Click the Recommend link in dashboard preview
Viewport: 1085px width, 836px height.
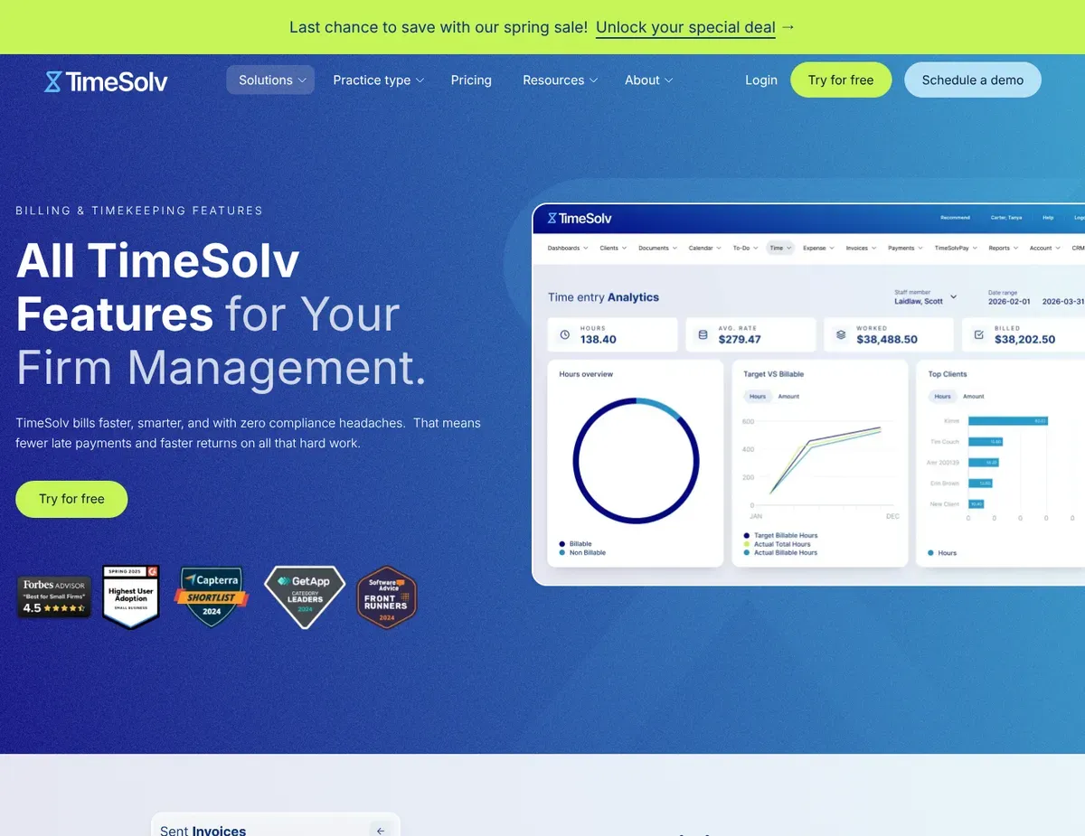(x=956, y=218)
